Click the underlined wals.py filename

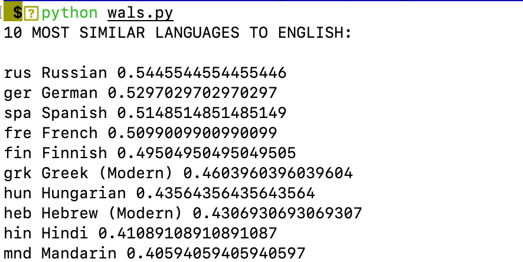140,14
